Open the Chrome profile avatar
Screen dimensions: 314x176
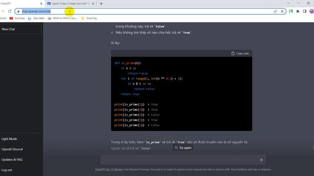pos(312,11)
